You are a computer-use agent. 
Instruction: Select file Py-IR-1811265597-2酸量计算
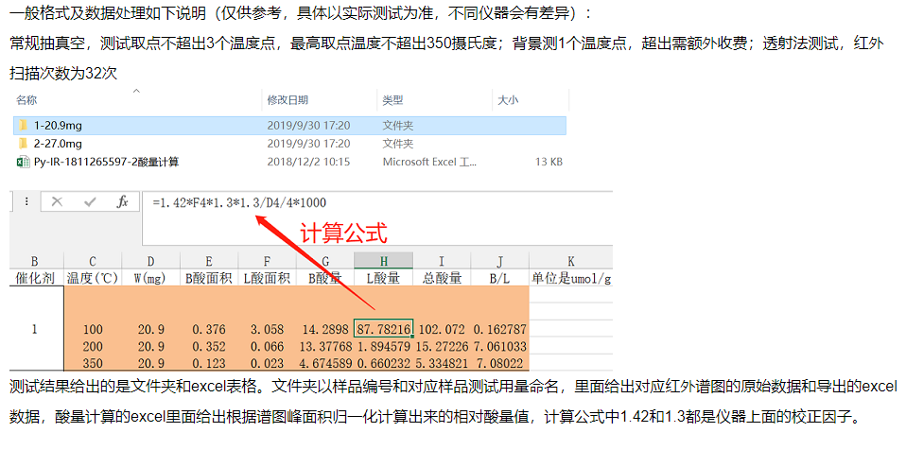(106, 163)
